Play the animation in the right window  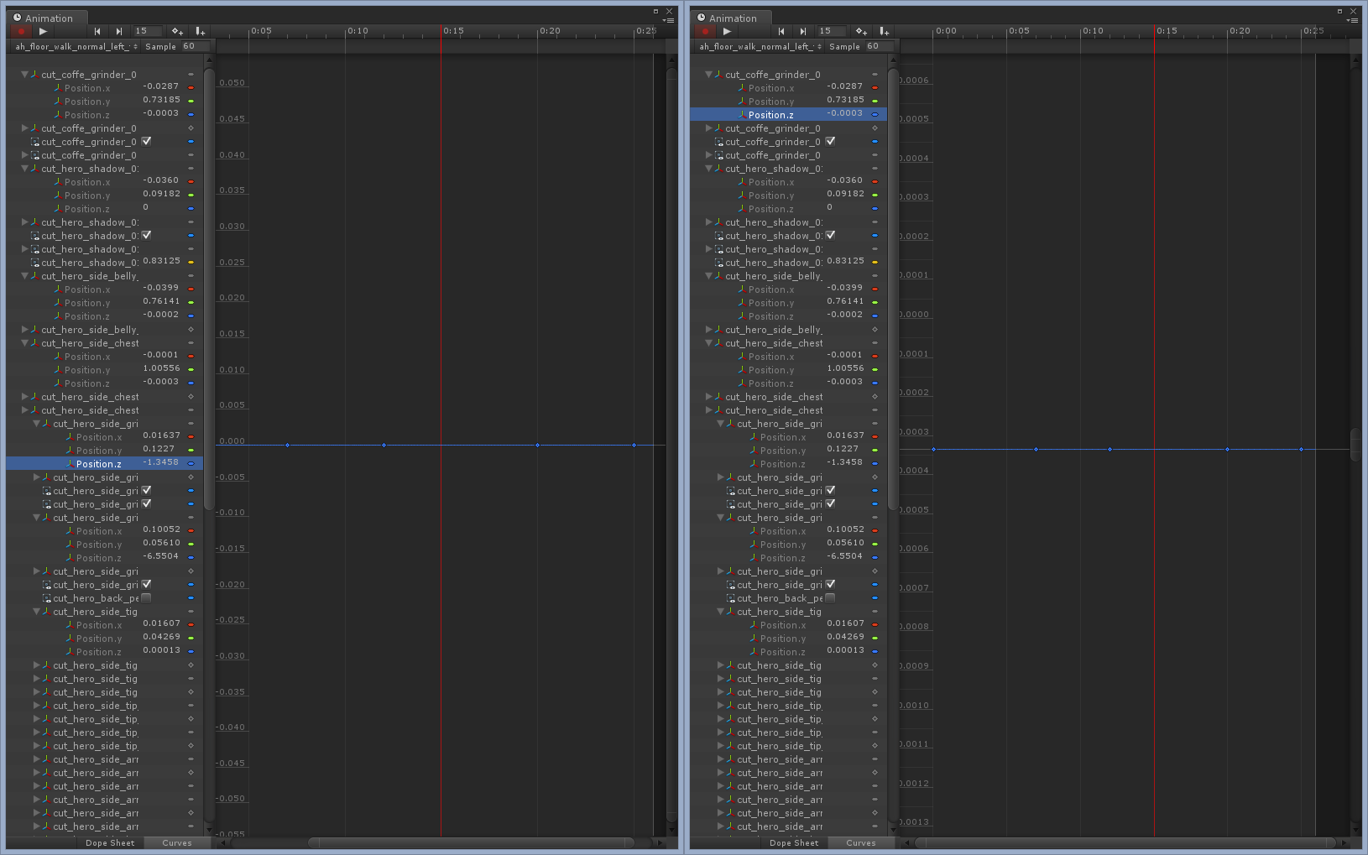(x=727, y=31)
